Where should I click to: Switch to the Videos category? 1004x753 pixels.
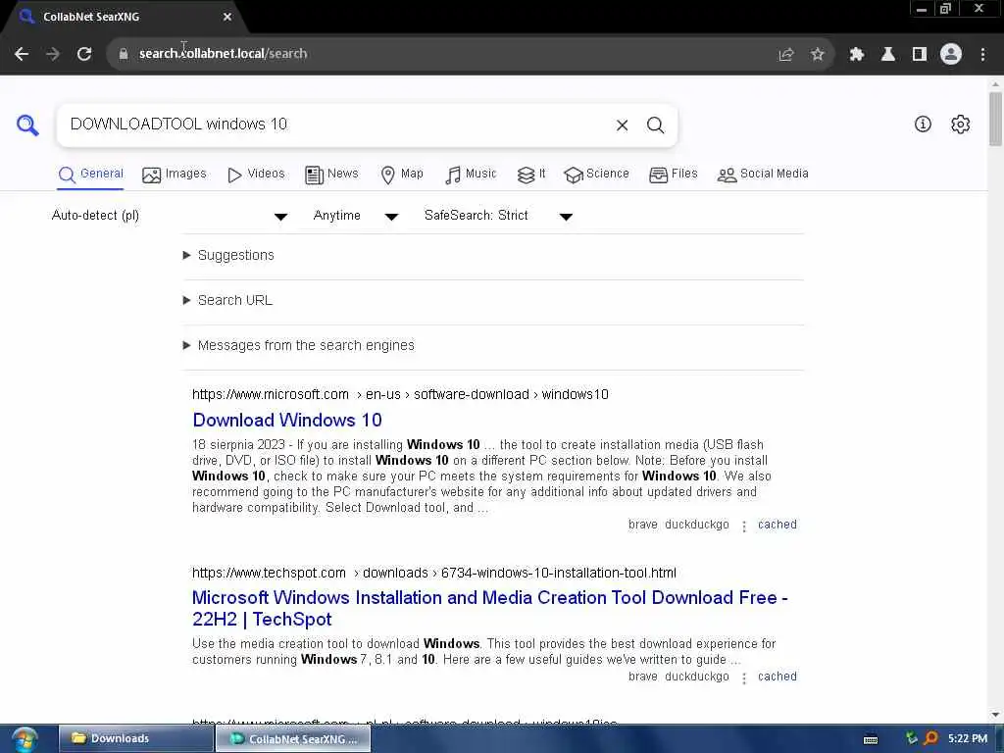pos(256,175)
